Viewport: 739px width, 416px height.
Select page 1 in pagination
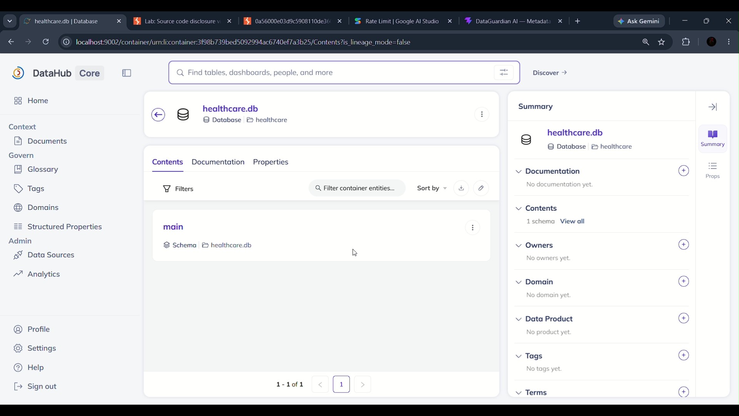click(341, 385)
